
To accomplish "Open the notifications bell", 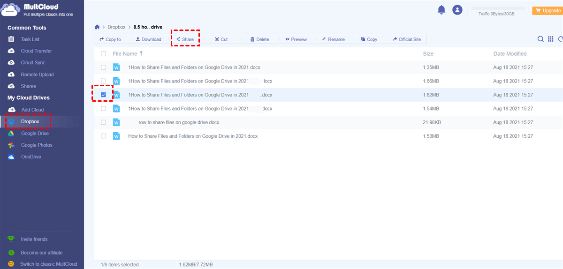I will 441,10.
